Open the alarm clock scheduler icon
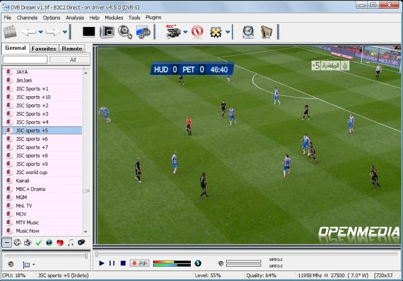Screen dimensions: 403x281 click(x=248, y=31)
